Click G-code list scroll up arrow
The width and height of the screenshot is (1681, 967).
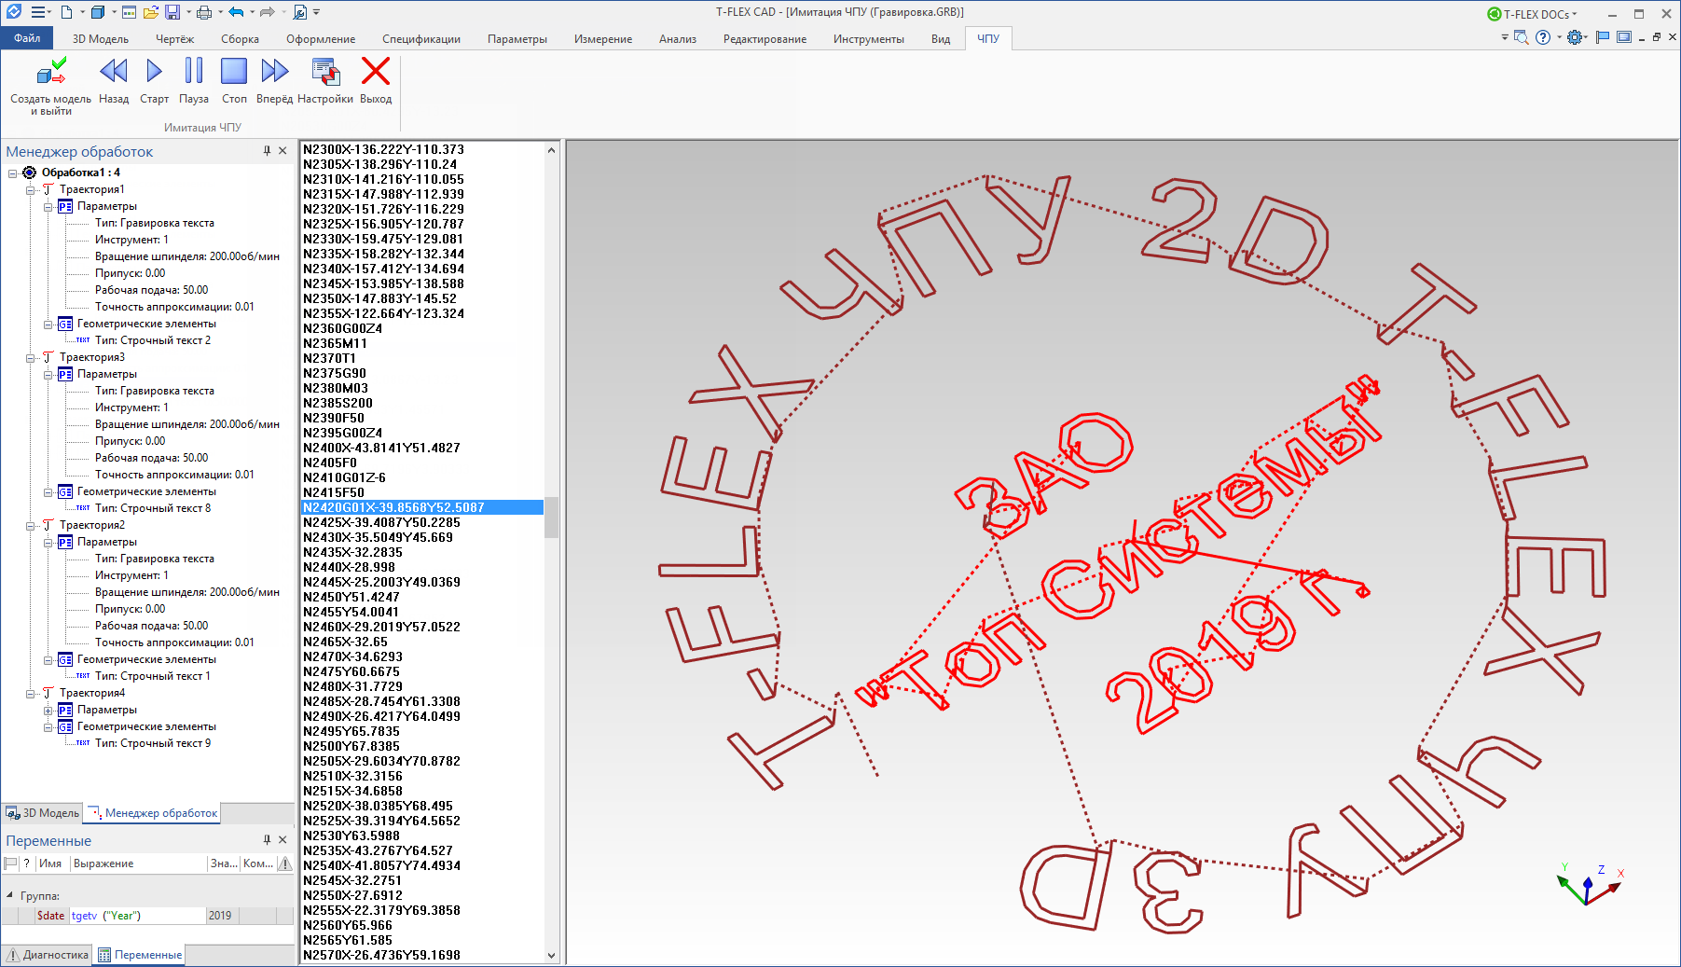pyautogui.click(x=551, y=150)
